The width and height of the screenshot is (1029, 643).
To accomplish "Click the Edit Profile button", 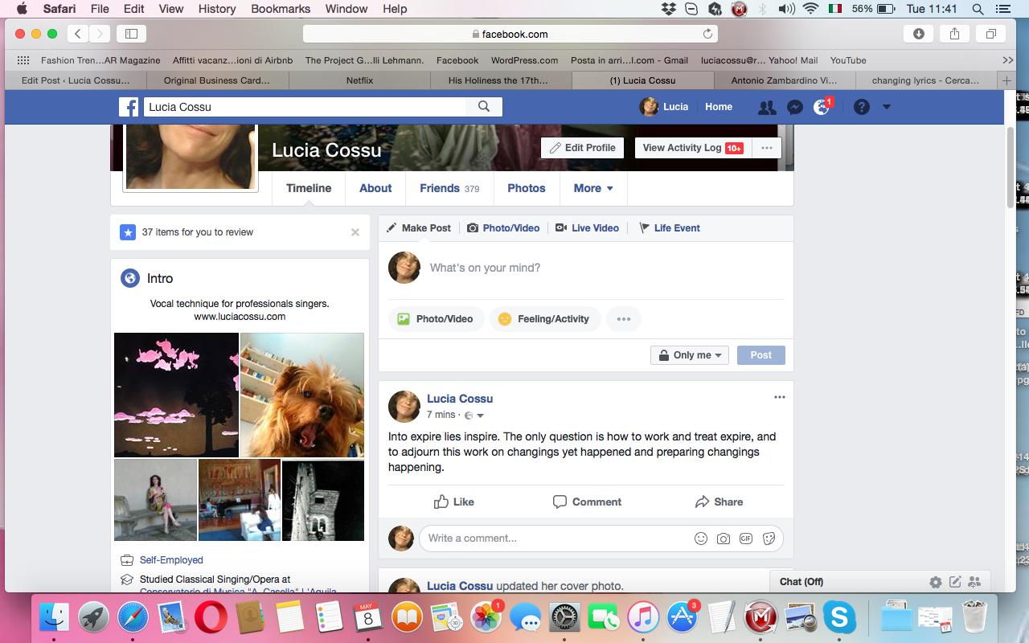I will (582, 147).
